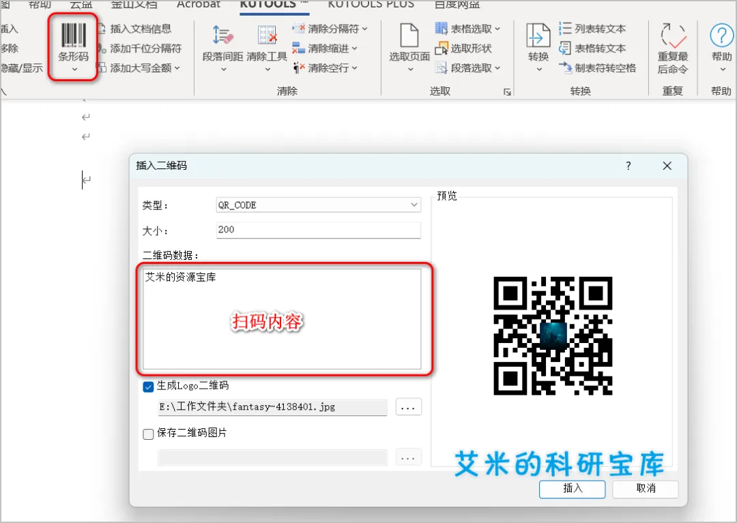Click the QR code preview image
The image size is (737, 523).
(553, 335)
